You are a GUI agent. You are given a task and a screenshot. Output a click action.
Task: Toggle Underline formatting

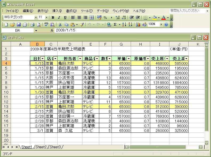pyautogui.click(x=65, y=18)
